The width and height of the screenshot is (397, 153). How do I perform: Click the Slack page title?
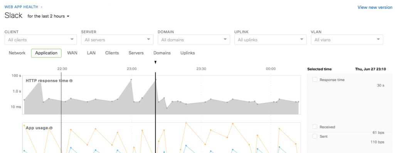(x=13, y=16)
